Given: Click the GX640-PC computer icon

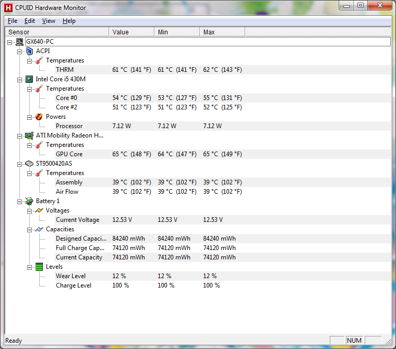Looking at the screenshot, I should [x=19, y=42].
